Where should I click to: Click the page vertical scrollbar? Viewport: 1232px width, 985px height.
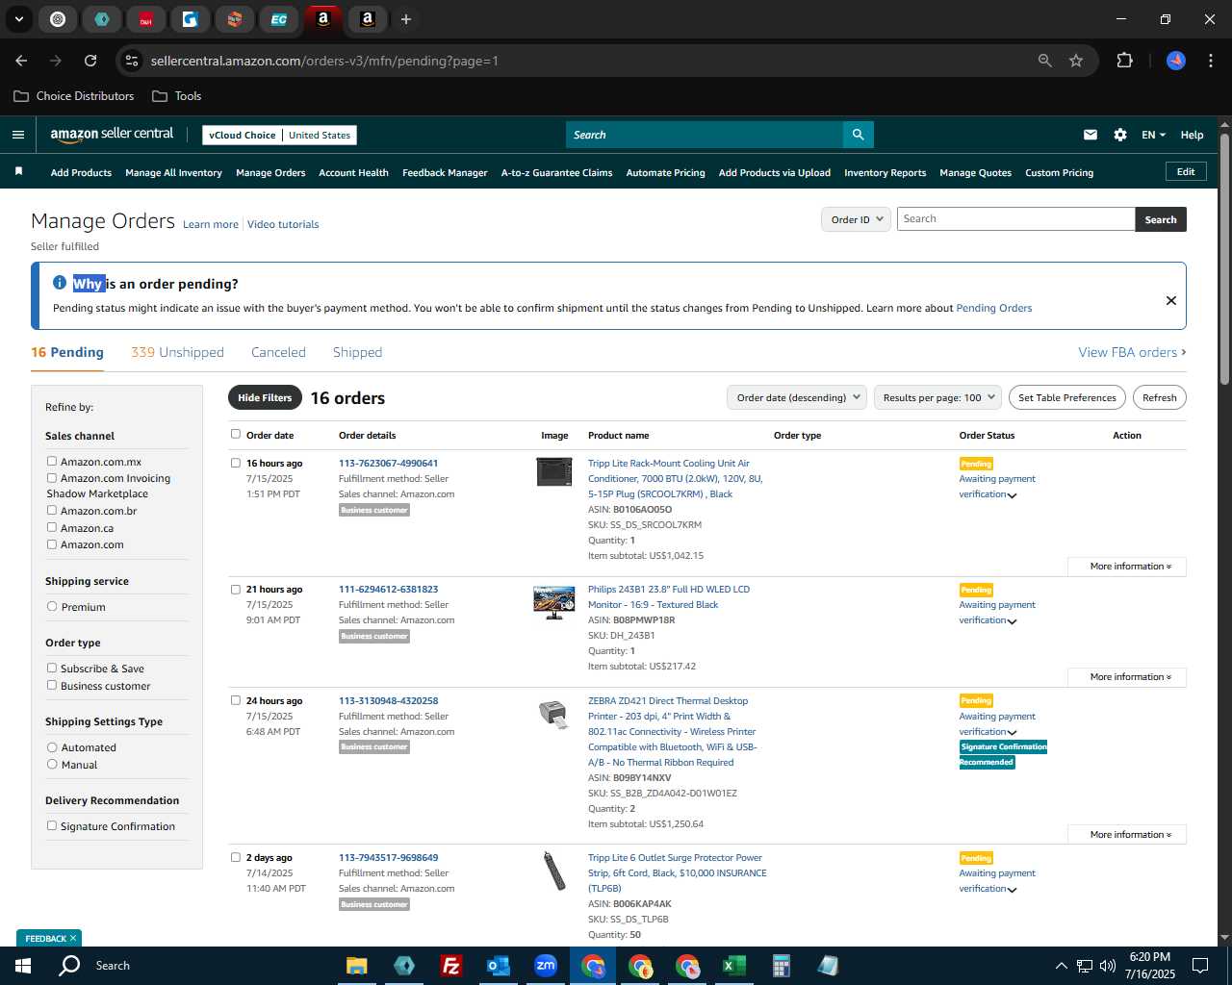pos(1224,260)
